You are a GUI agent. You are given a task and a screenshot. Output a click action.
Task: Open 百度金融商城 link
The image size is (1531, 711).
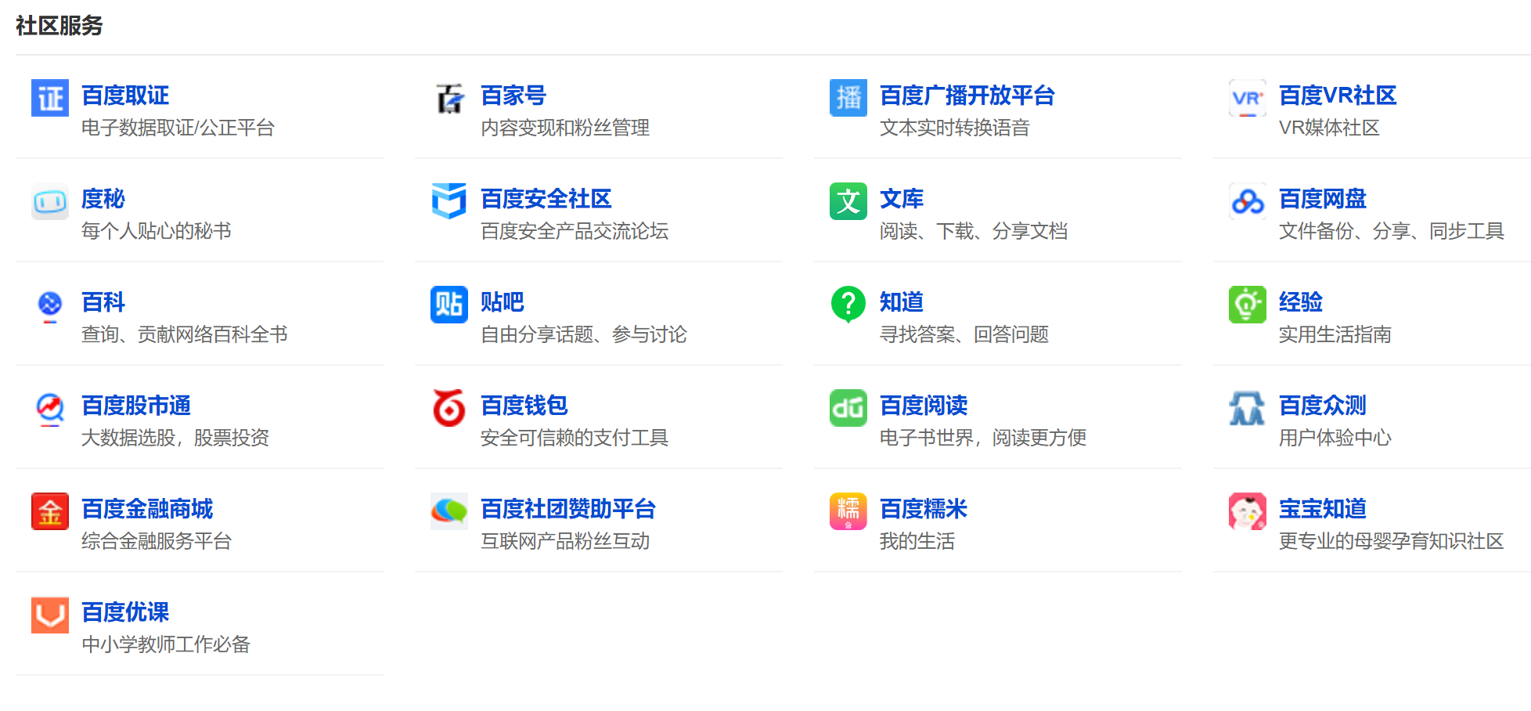click(147, 509)
